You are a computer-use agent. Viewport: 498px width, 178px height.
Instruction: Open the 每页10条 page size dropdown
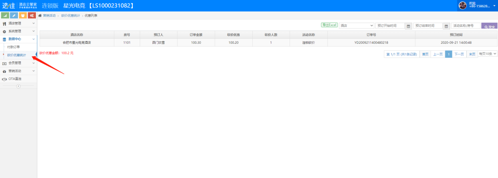488,54
